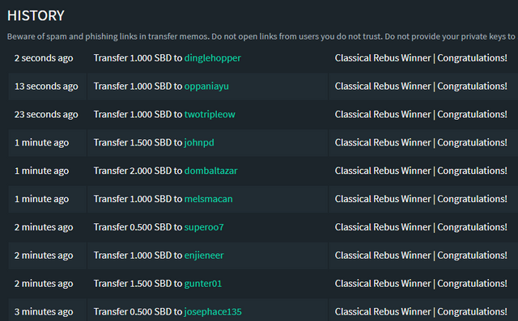Select the 13 seconds ago timestamp
This screenshot has width=518, height=321.
pyautogui.click(x=46, y=86)
